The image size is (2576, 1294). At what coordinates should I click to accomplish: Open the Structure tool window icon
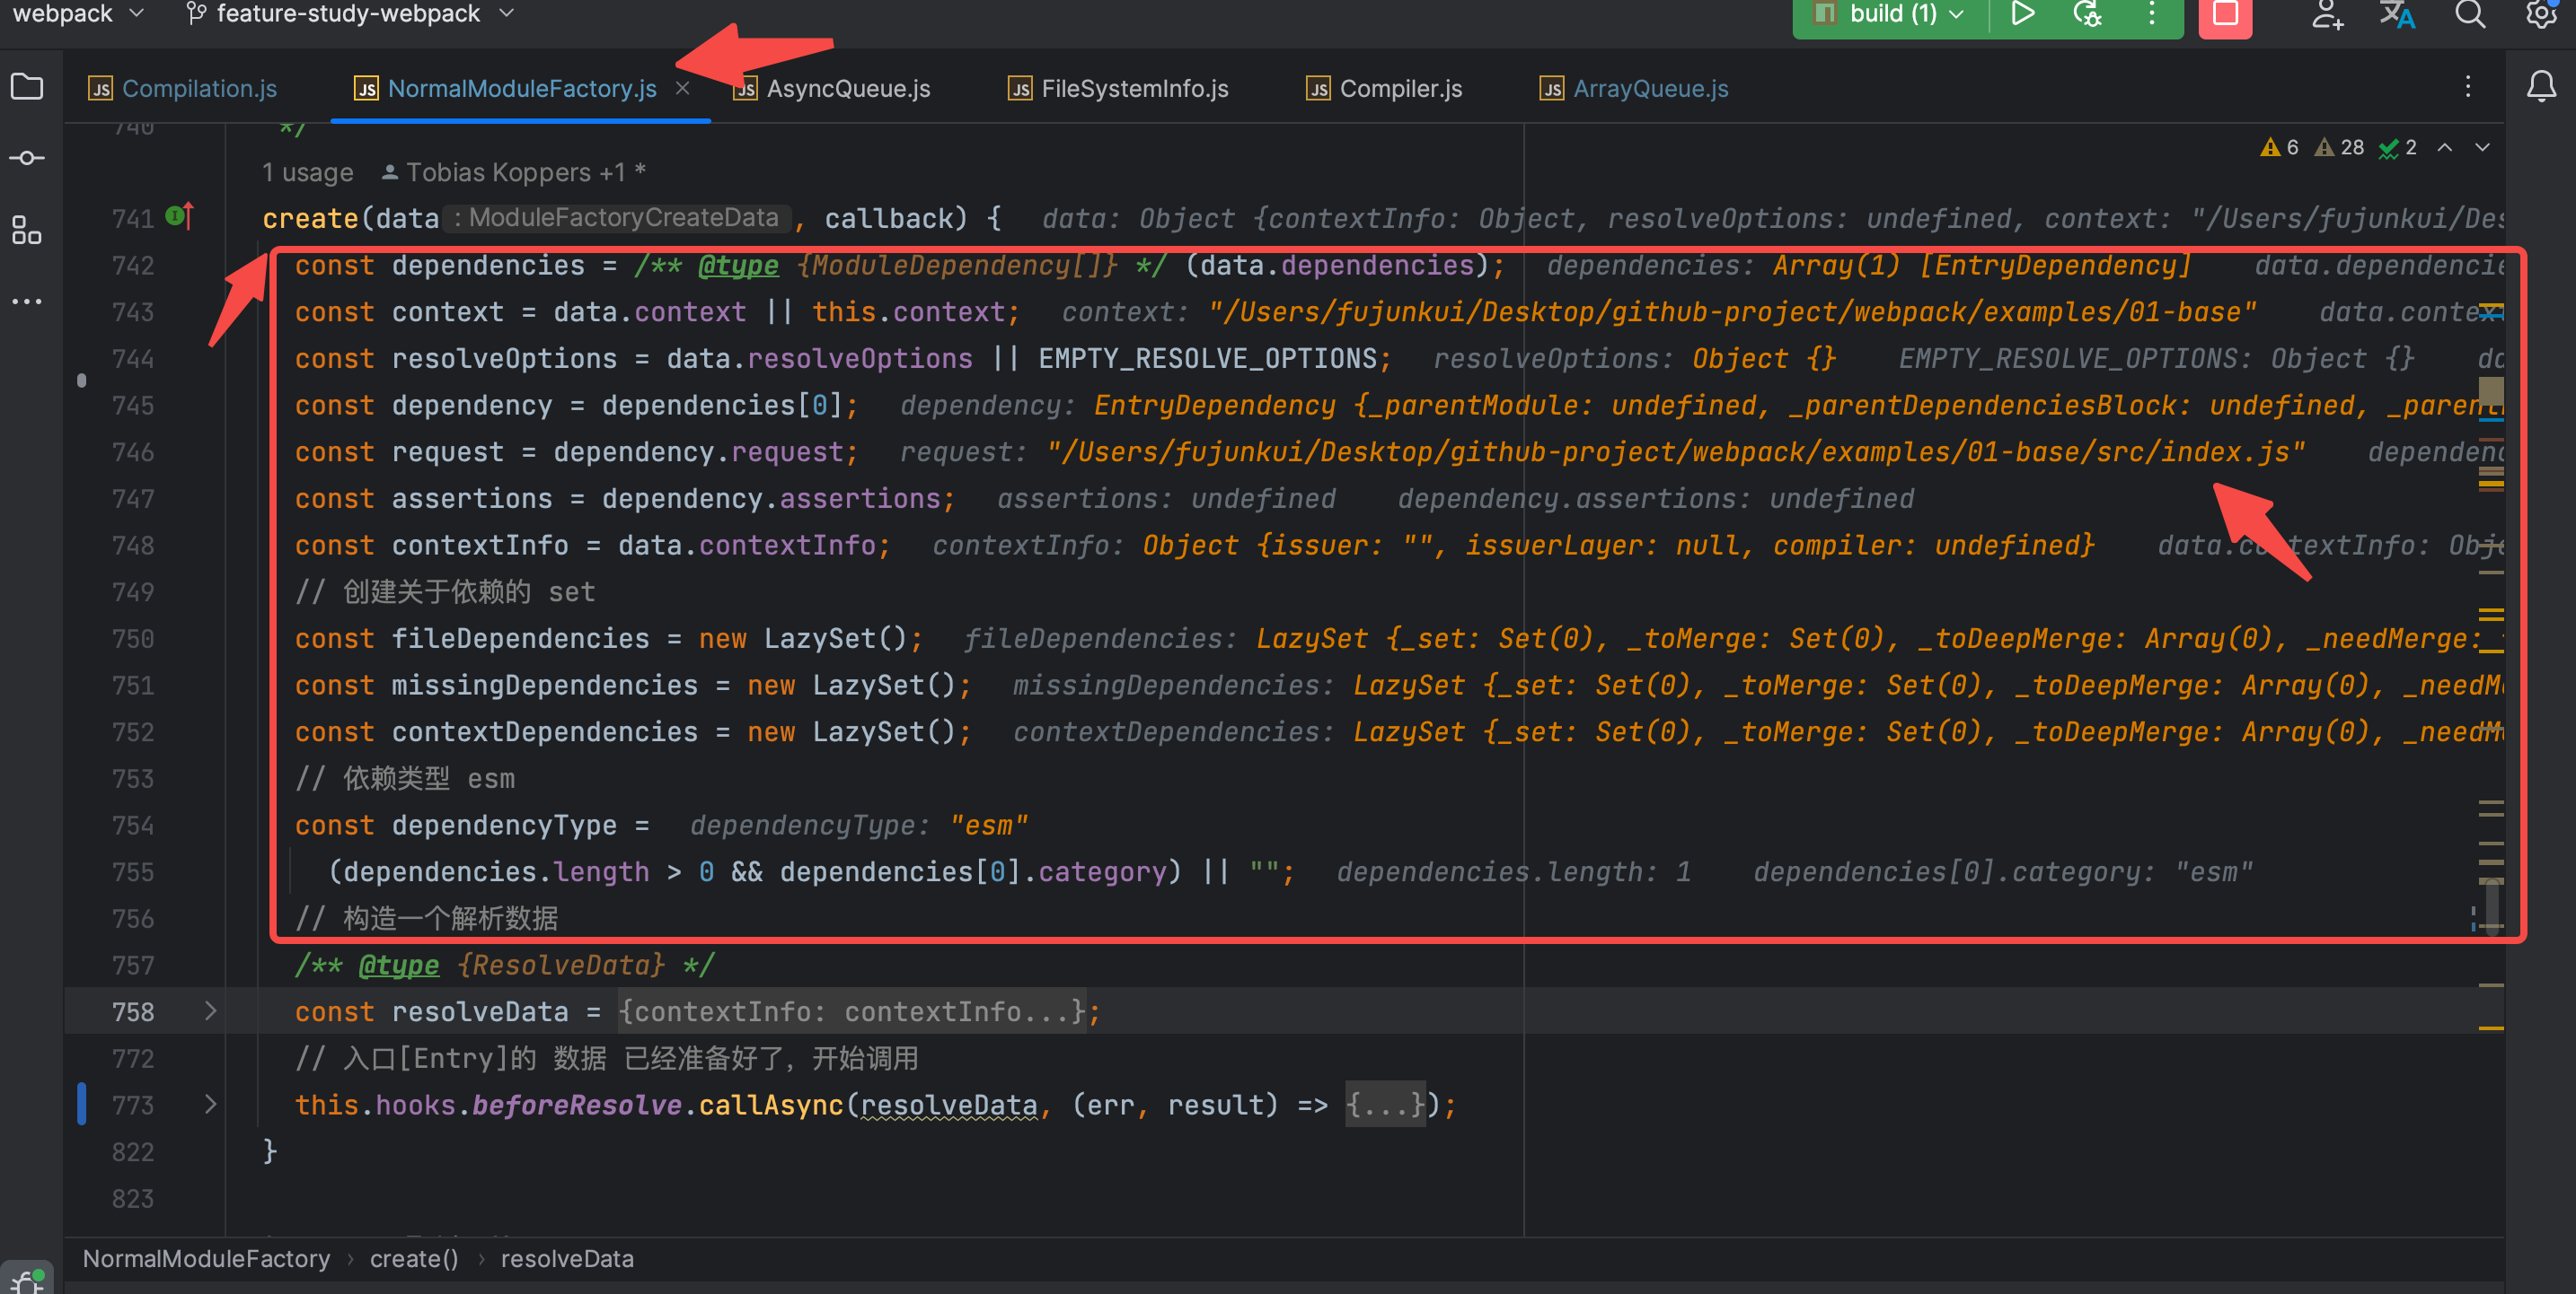27,231
